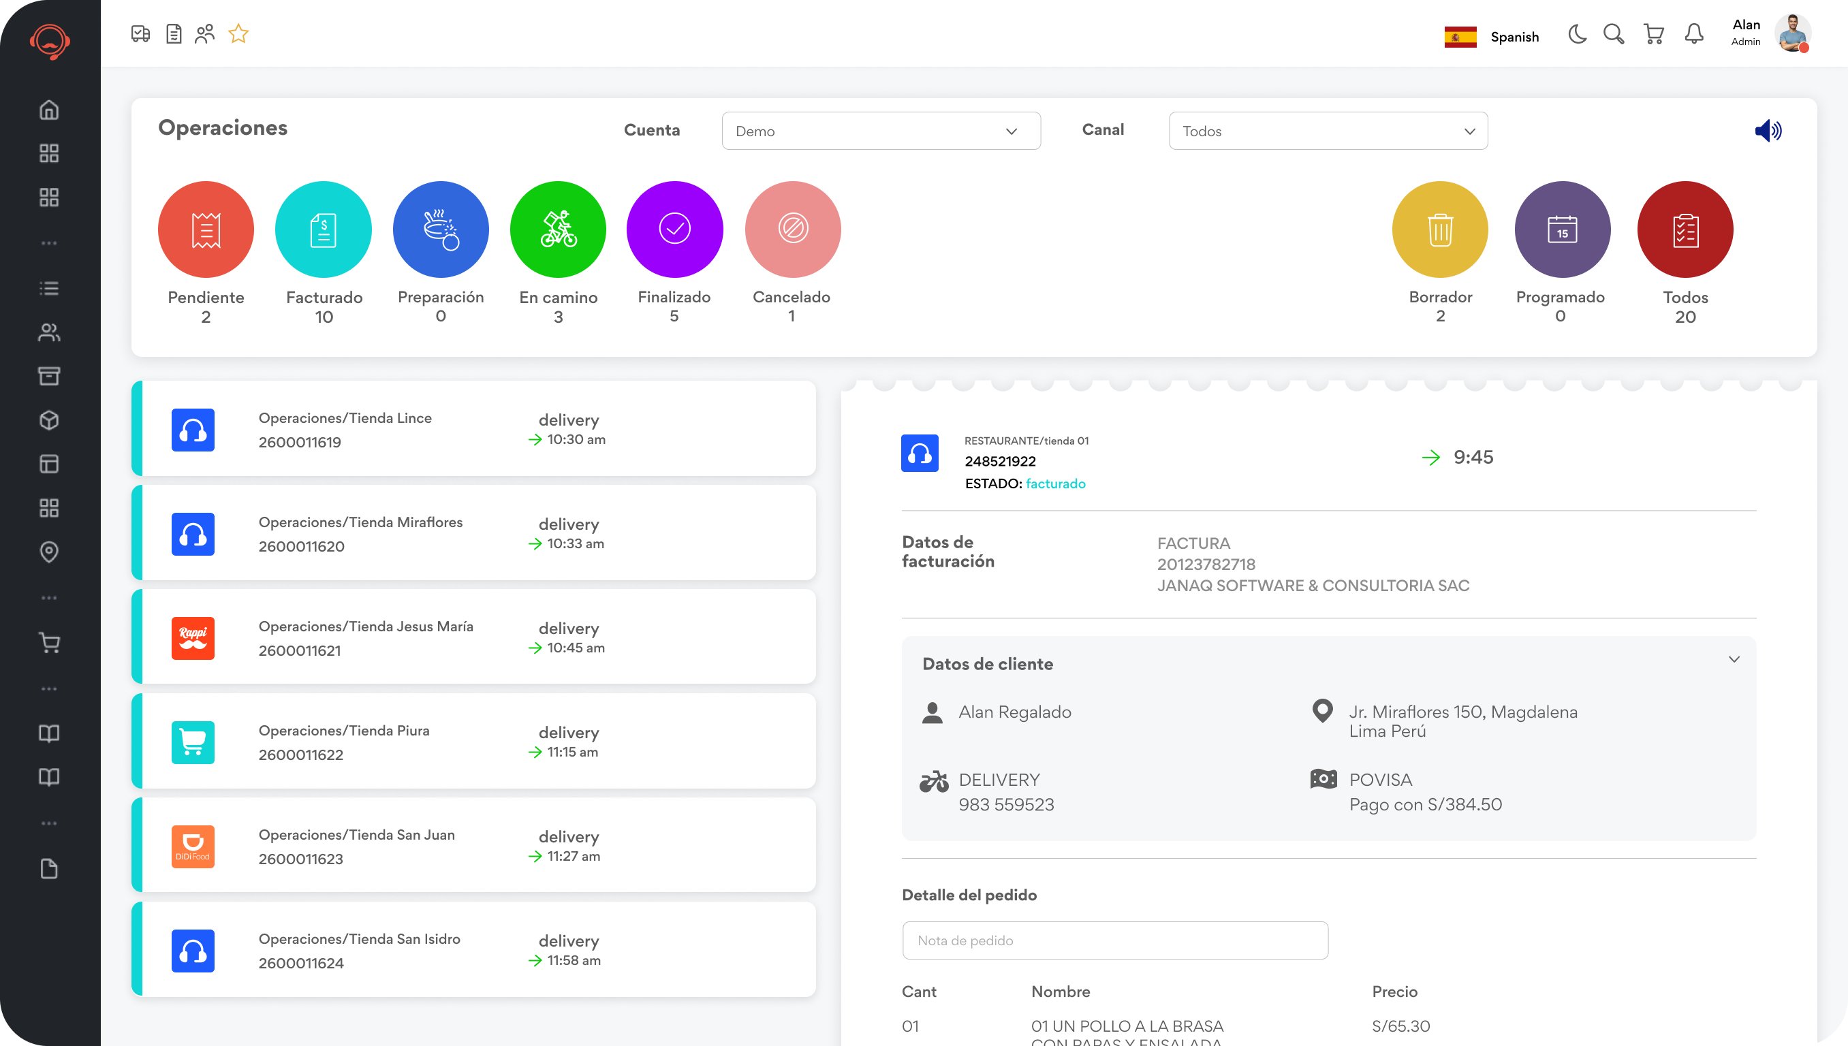1848x1046 pixels.
Task: Open the Borrador trash icon filter
Action: pyautogui.click(x=1440, y=229)
